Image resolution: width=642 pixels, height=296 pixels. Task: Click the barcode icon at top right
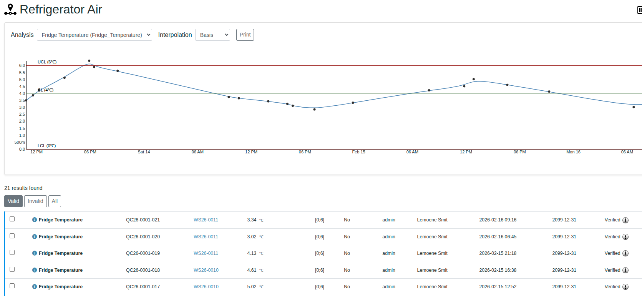(639, 10)
